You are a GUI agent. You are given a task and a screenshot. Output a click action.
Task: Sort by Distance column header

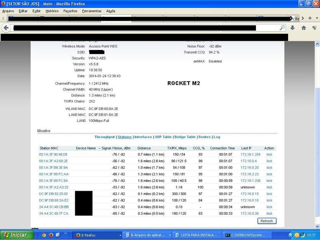144,148
